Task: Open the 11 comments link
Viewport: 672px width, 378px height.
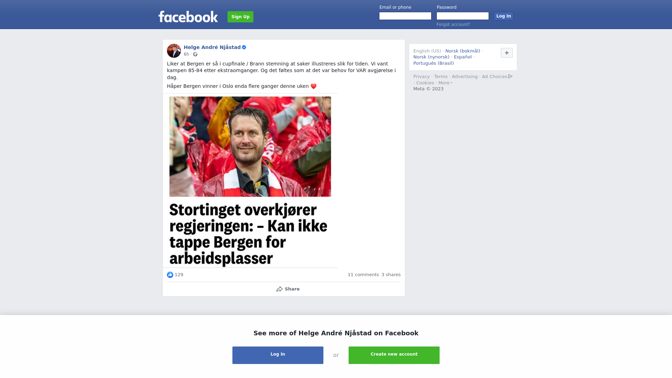Action: [363, 275]
